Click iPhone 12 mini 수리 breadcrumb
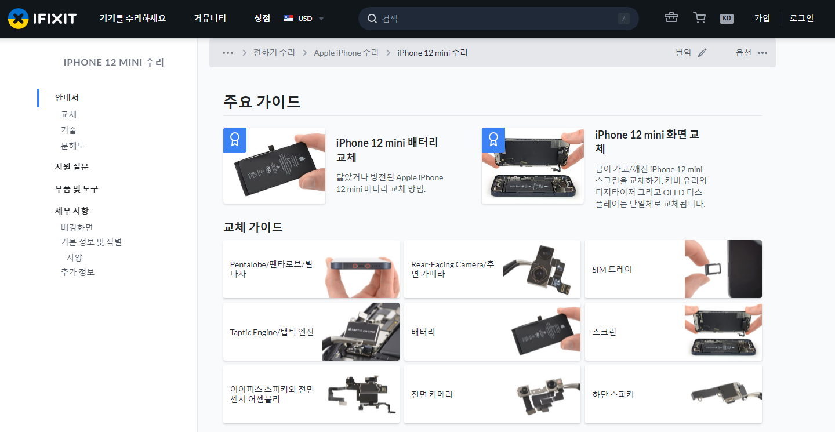The image size is (835, 432). pyautogui.click(x=432, y=53)
